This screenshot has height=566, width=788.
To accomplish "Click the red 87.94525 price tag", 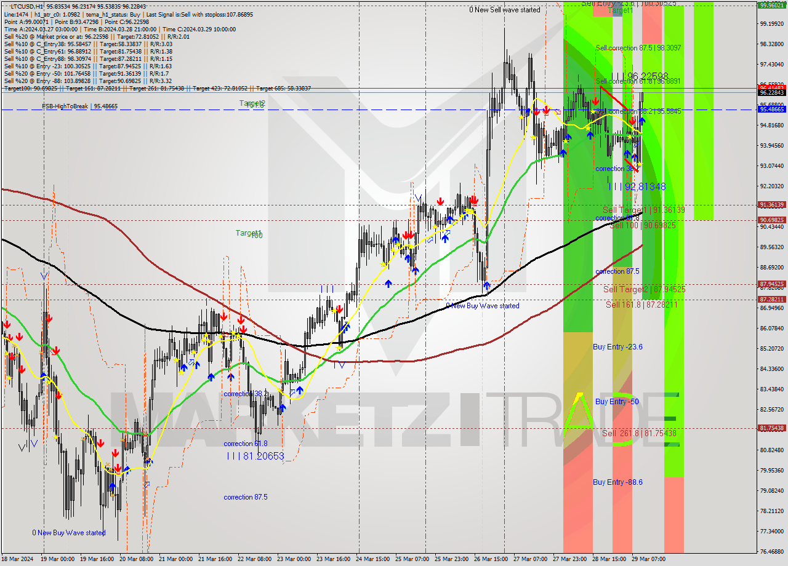I will coord(772,284).
